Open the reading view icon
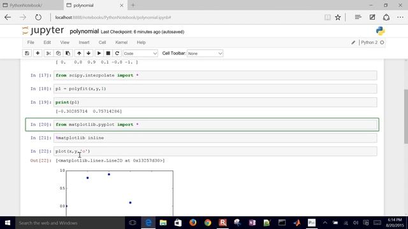408x229 pixels. 328,17
